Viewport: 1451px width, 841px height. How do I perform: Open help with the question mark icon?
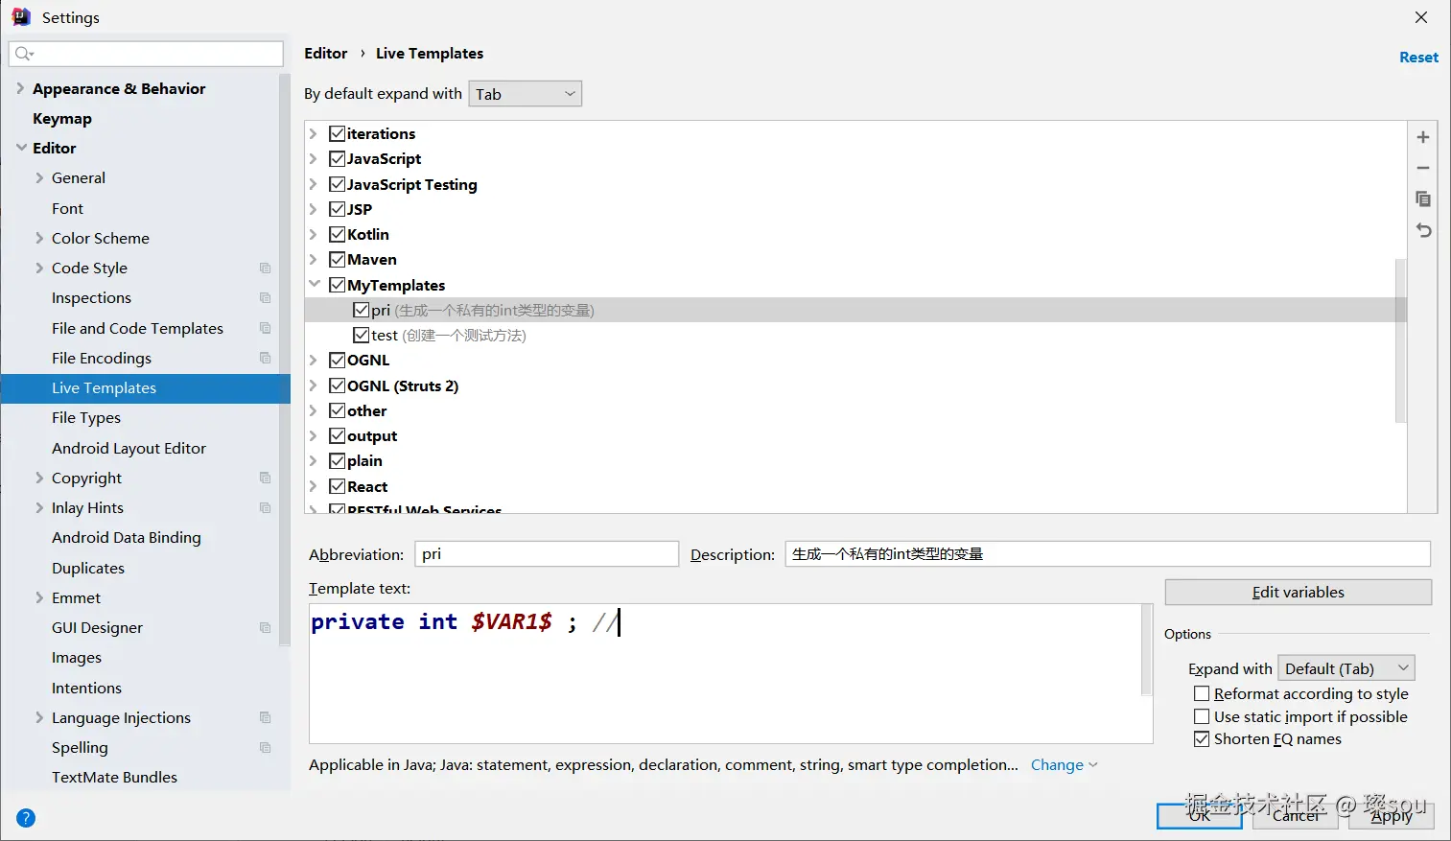pos(26,818)
